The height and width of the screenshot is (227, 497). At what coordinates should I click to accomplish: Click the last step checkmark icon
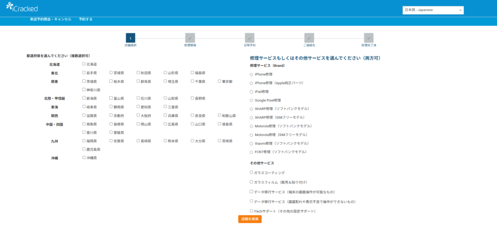369,38
